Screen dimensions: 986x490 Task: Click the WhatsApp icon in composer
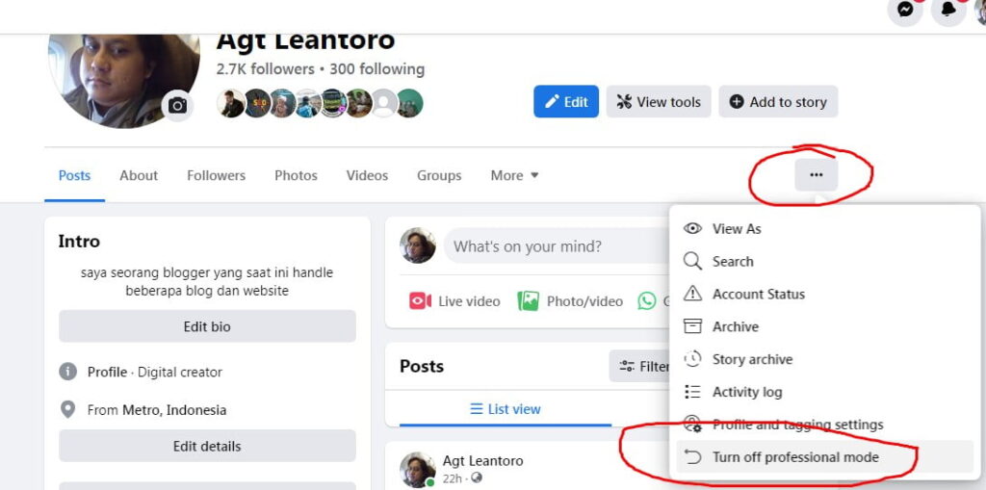point(646,301)
